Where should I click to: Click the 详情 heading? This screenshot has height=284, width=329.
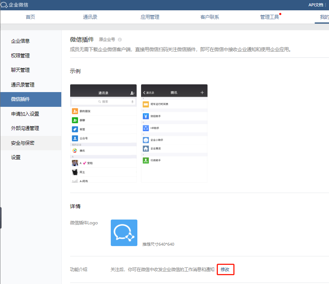(x=75, y=206)
